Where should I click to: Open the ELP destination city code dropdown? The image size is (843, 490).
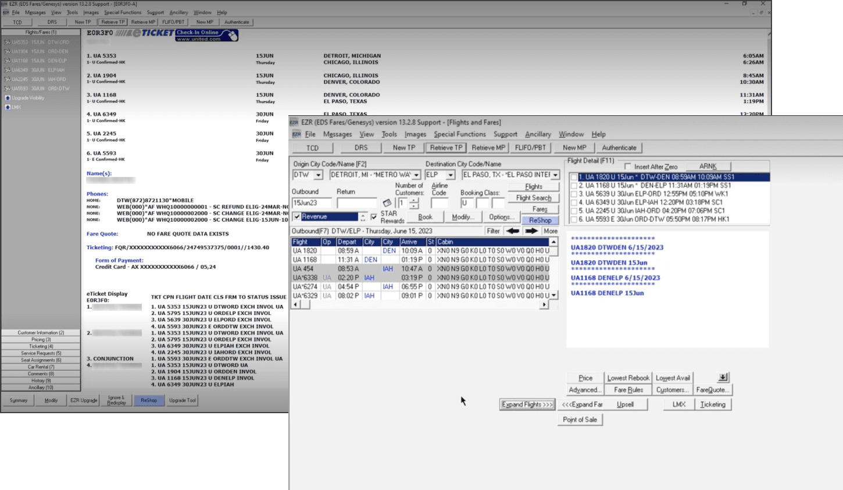[x=451, y=175]
